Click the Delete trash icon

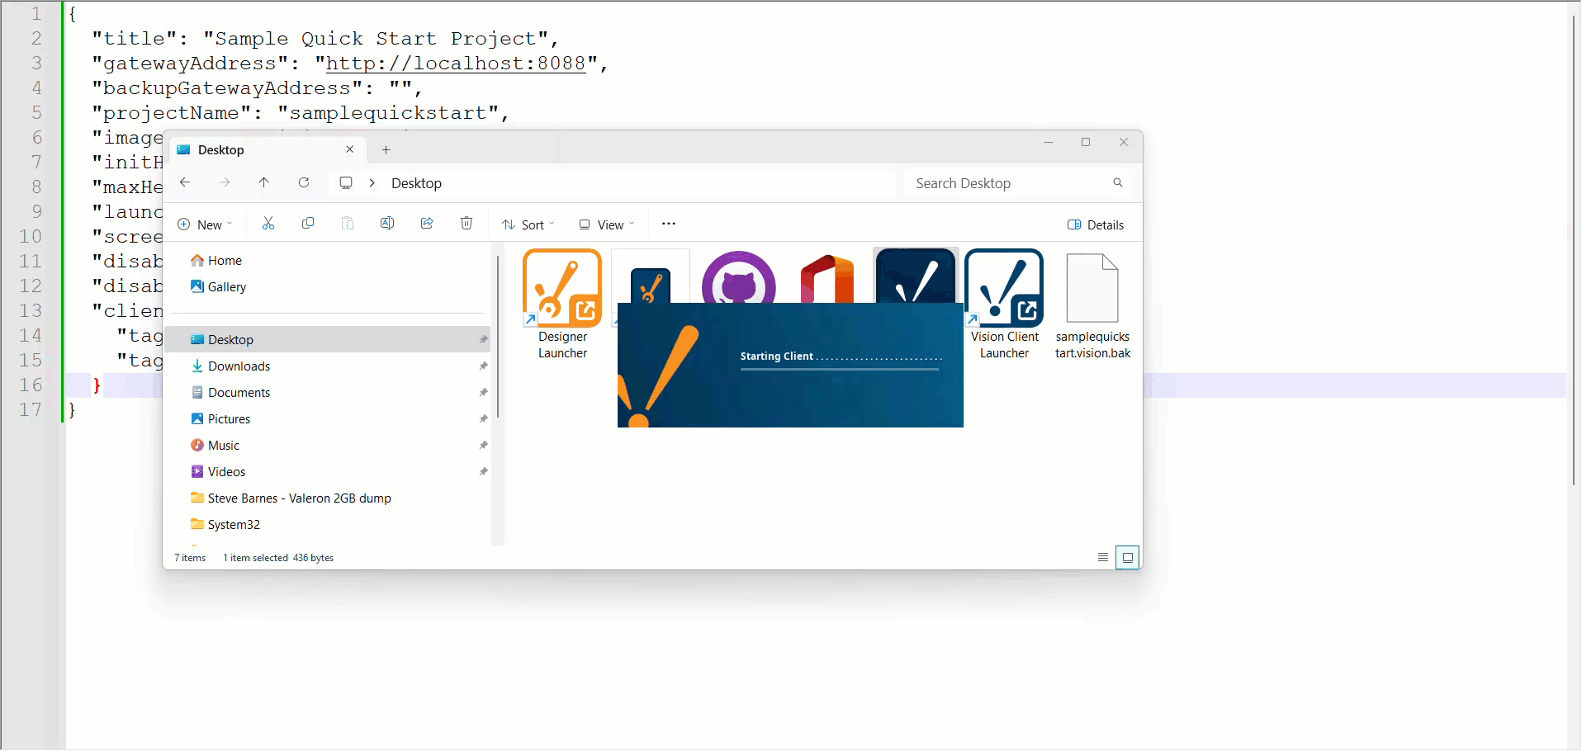pyautogui.click(x=467, y=224)
